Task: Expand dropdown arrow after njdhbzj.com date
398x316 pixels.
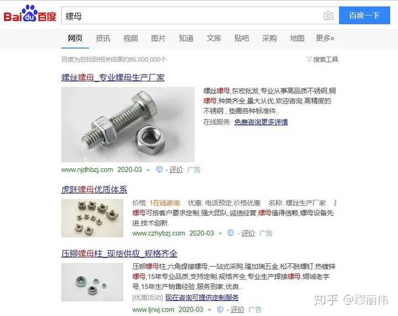Action: [x=148, y=170]
